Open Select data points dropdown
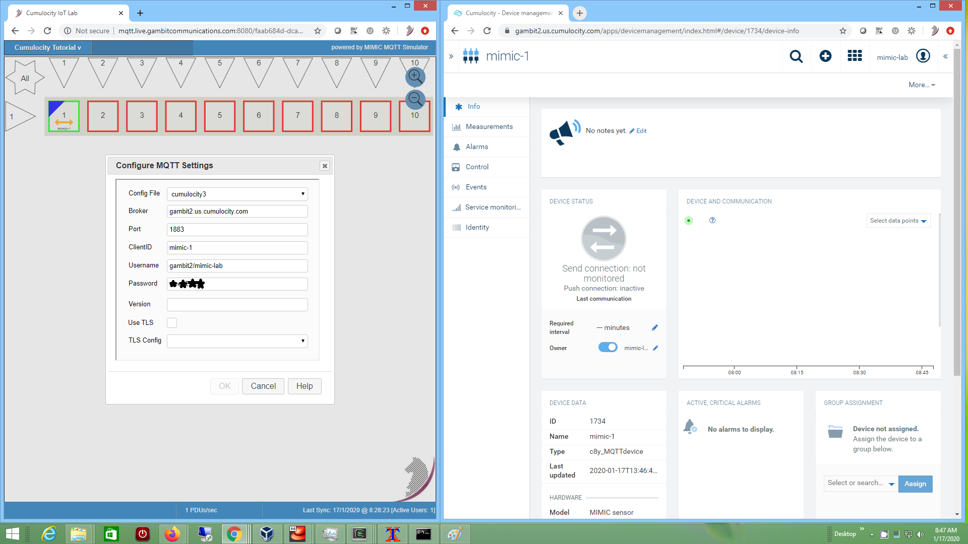Image resolution: width=968 pixels, height=544 pixels. point(898,221)
